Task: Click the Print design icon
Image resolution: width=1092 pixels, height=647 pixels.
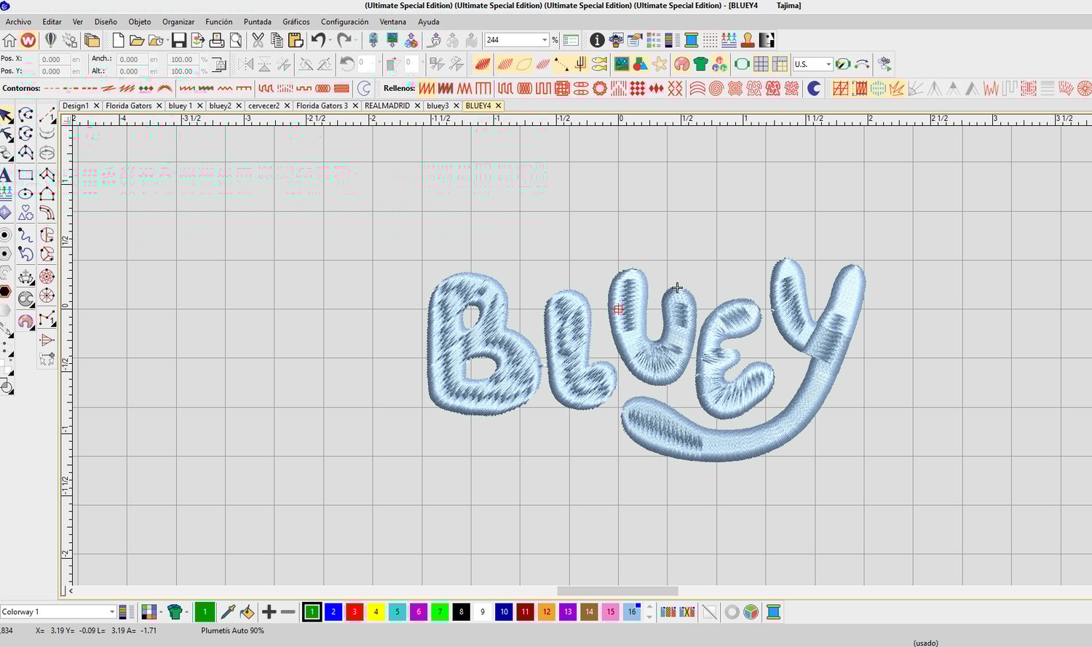Action: coord(216,40)
